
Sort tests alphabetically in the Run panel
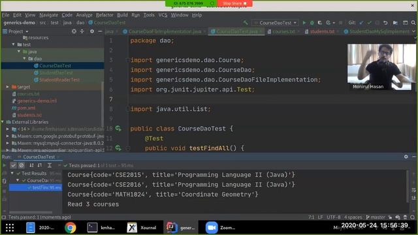31,165
